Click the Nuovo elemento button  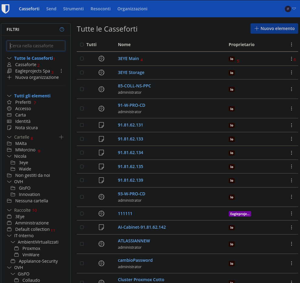point(274,29)
